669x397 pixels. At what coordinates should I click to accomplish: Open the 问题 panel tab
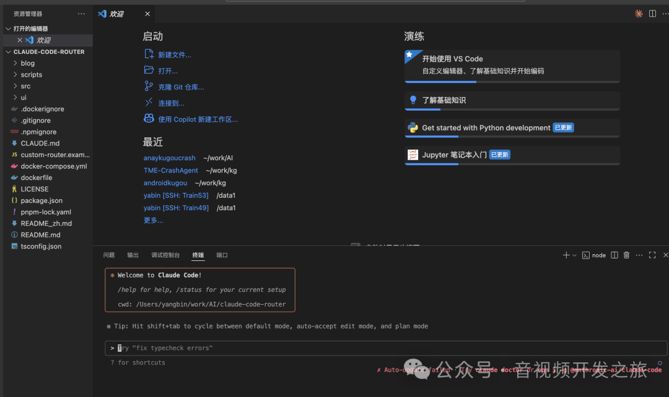(x=109, y=255)
